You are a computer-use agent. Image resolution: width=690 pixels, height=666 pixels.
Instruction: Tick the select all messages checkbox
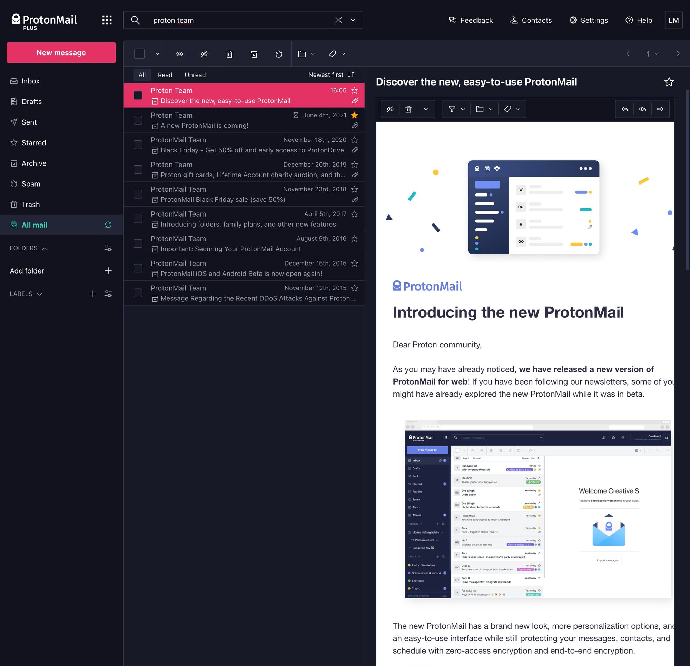pyautogui.click(x=139, y=54)
